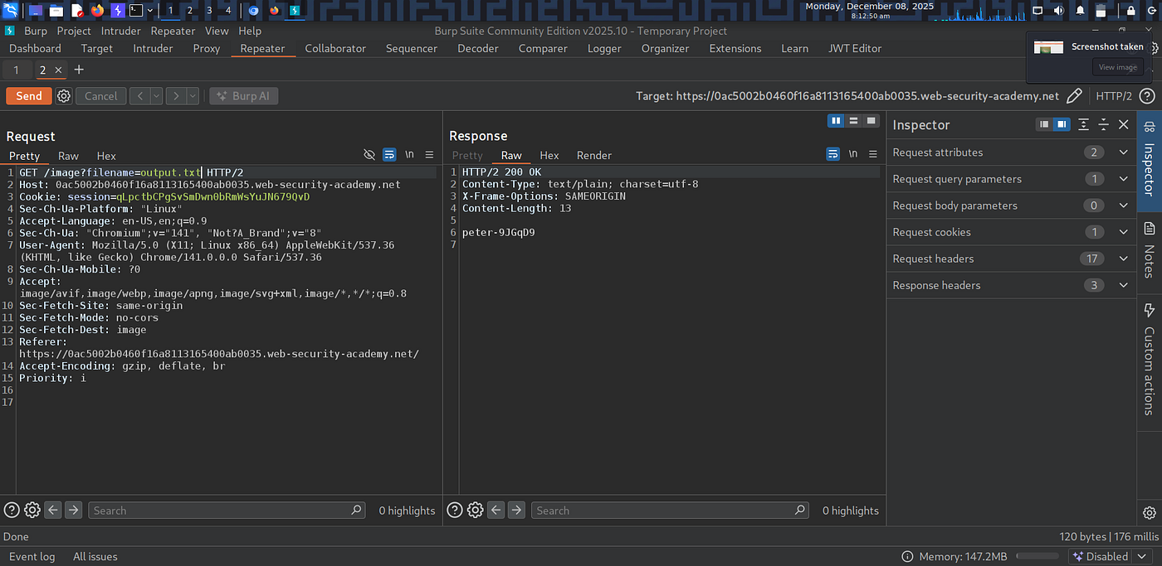Toggle request line wrapping icon

point(389,155)
